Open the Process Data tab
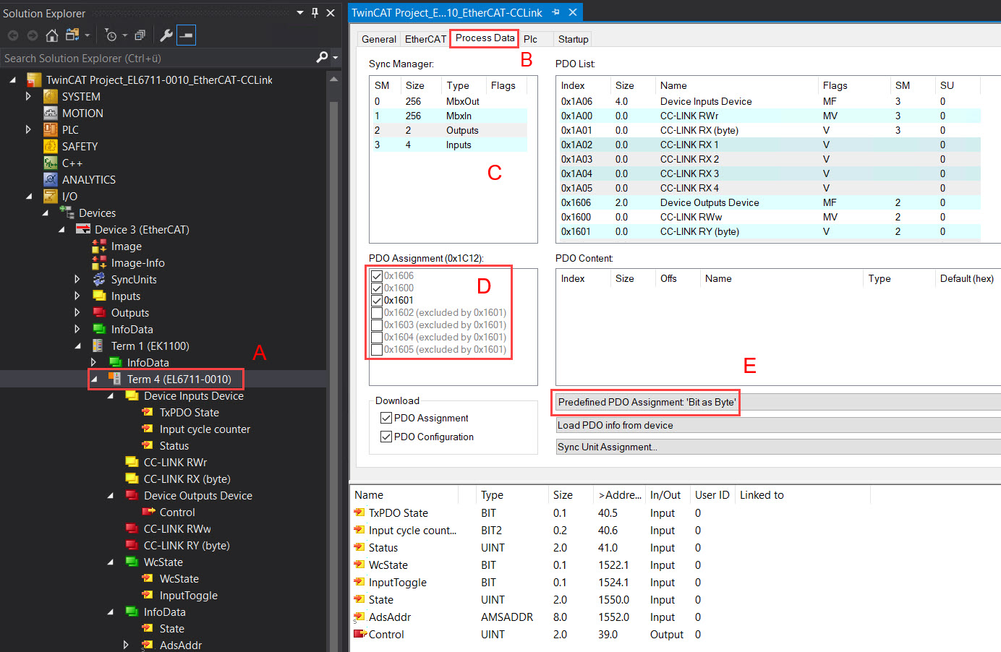 [485, 38]
